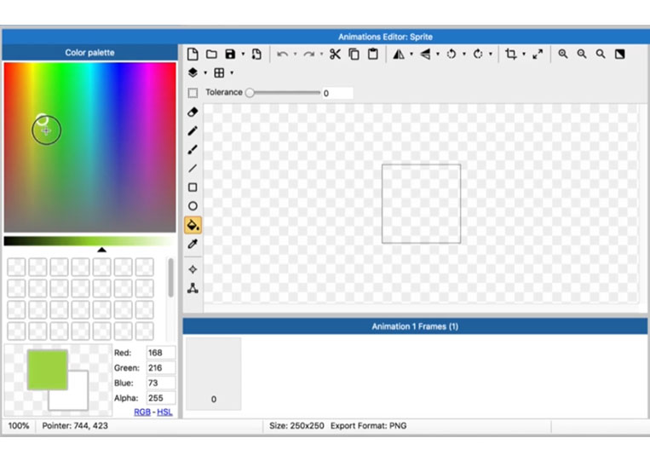The height and width of the screenshot is (461, 650).
Task: Click the first empty palette swatch slot
Action: [x=16, y=268]
